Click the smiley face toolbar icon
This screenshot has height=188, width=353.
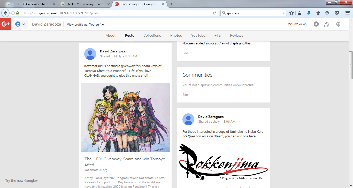(x=327, y=13)
